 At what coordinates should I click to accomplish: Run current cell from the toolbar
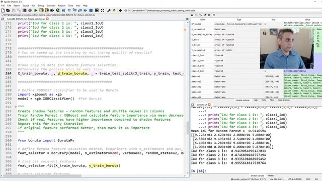click(x=41, y=11)
